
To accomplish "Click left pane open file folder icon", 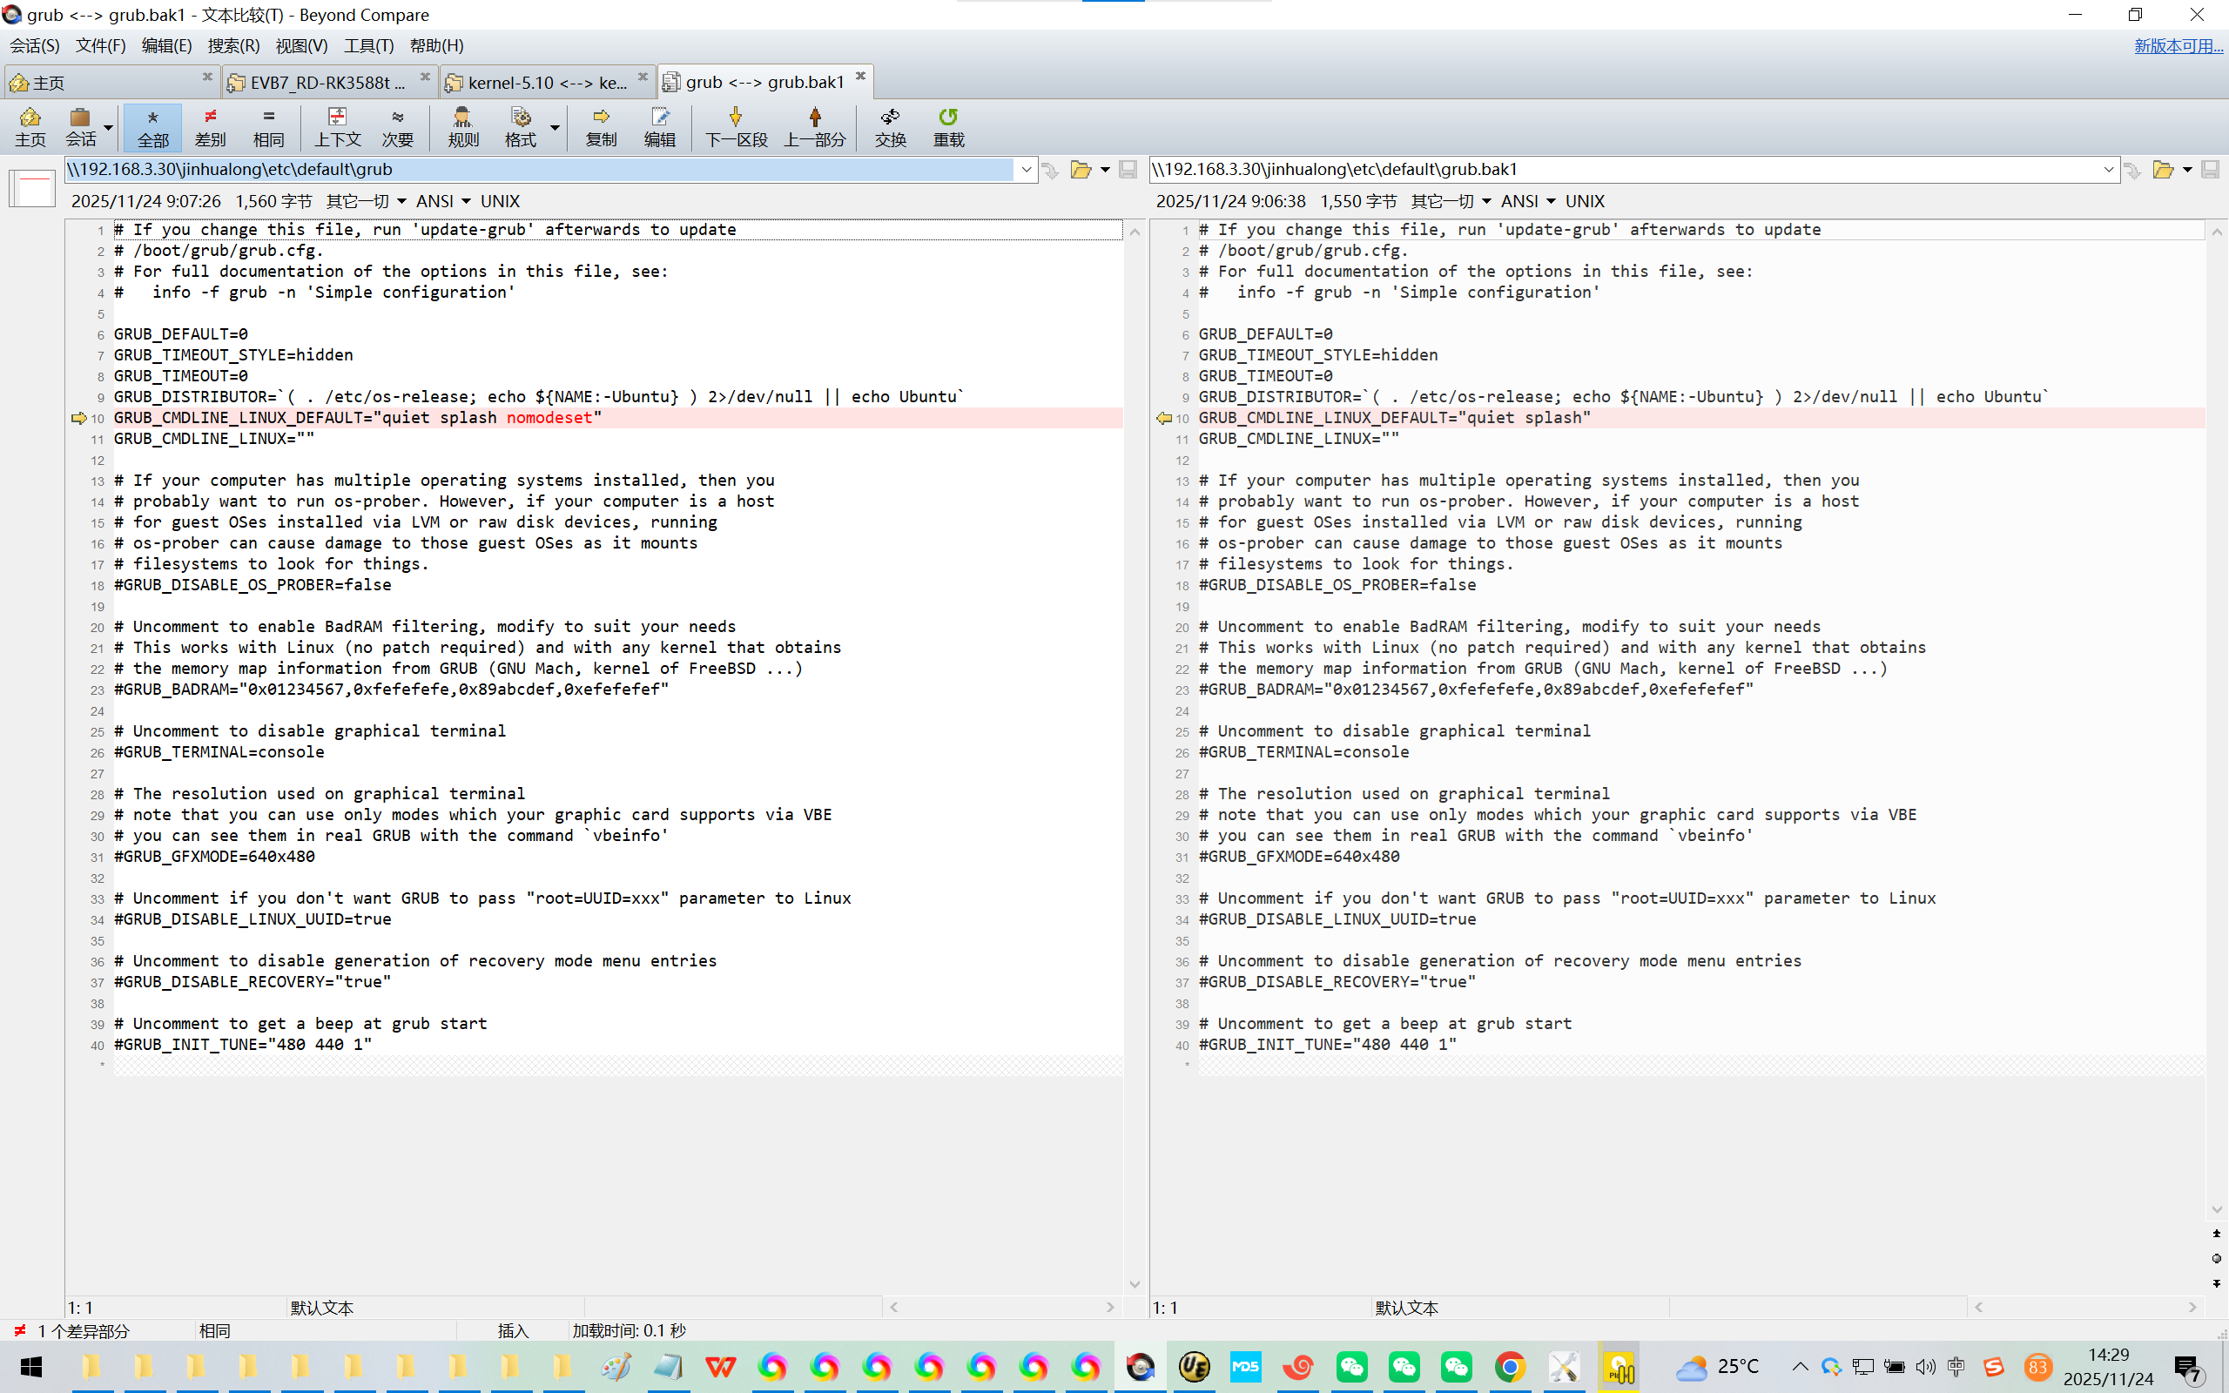I will click(x=1081, y=170).
